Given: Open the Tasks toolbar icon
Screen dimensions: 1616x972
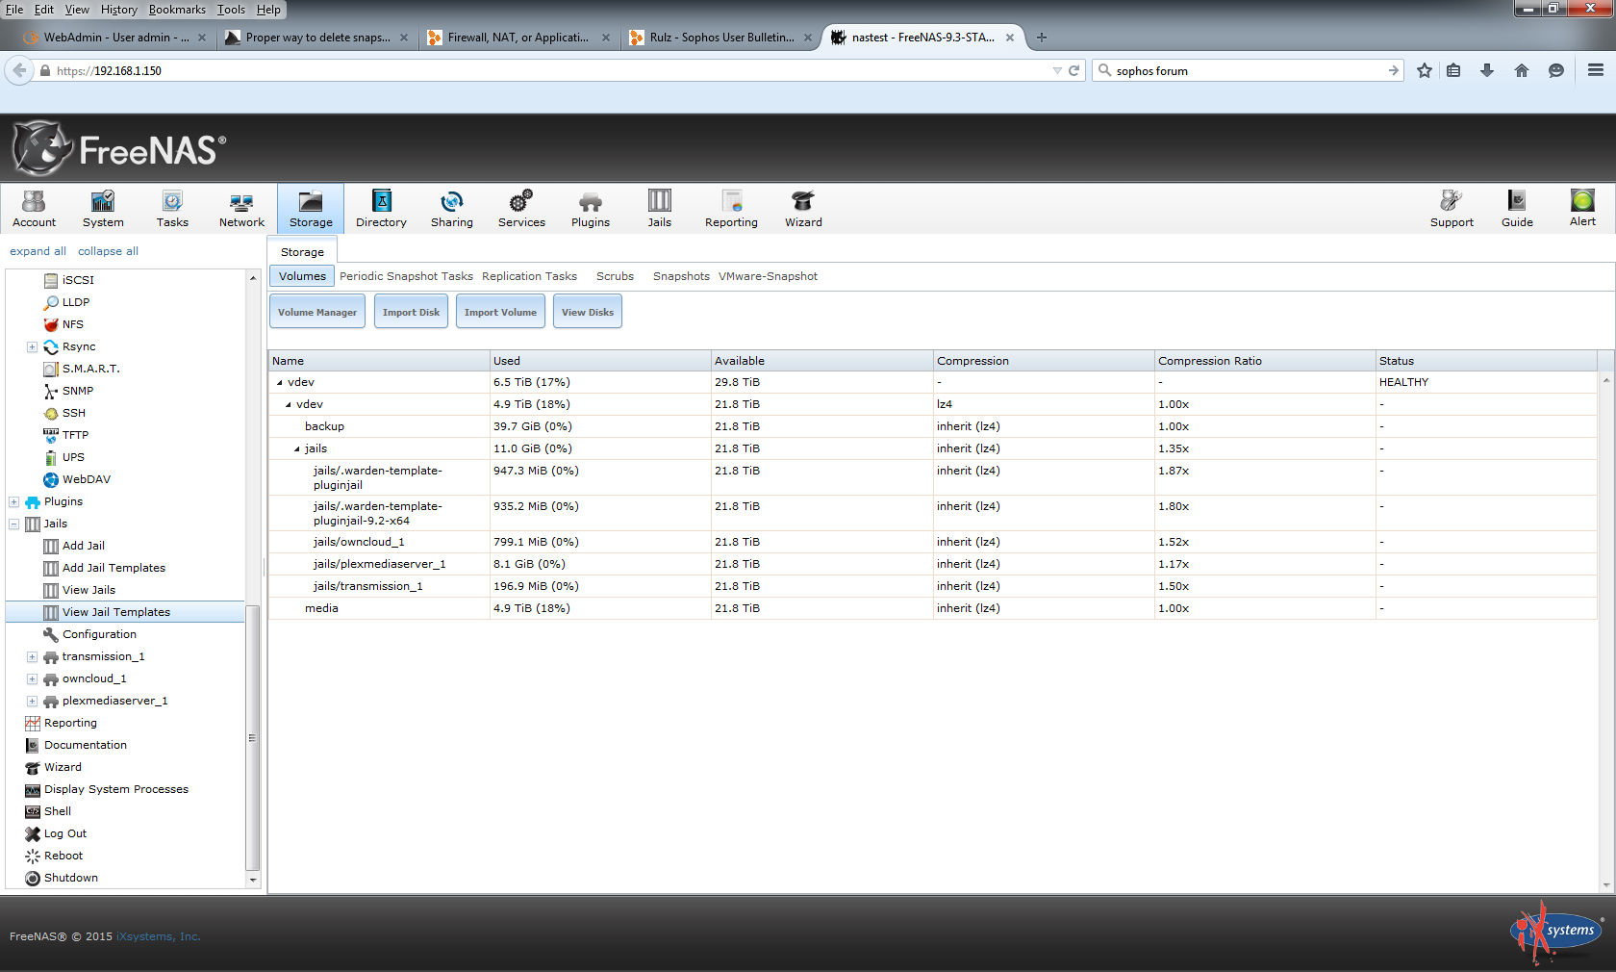Looking at the screenshot, I should tap(172, 209).
